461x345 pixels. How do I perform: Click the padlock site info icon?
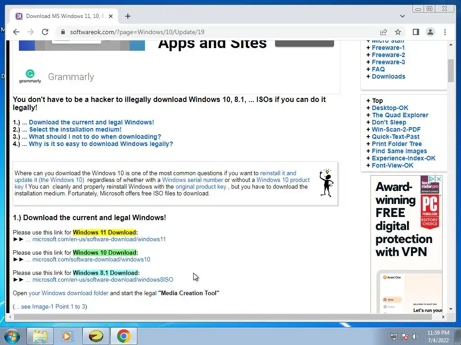click(63, 32)
